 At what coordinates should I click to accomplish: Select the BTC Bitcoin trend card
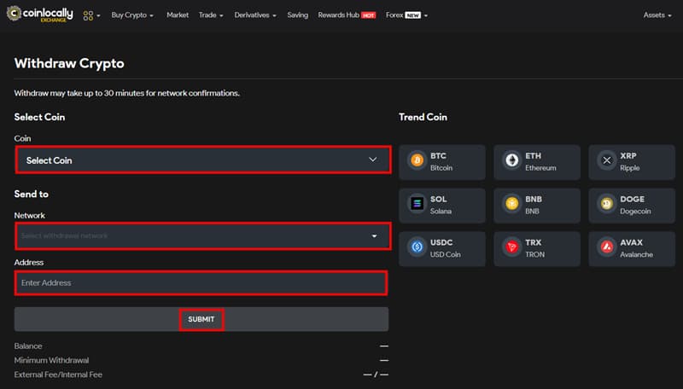pos(442,162)
